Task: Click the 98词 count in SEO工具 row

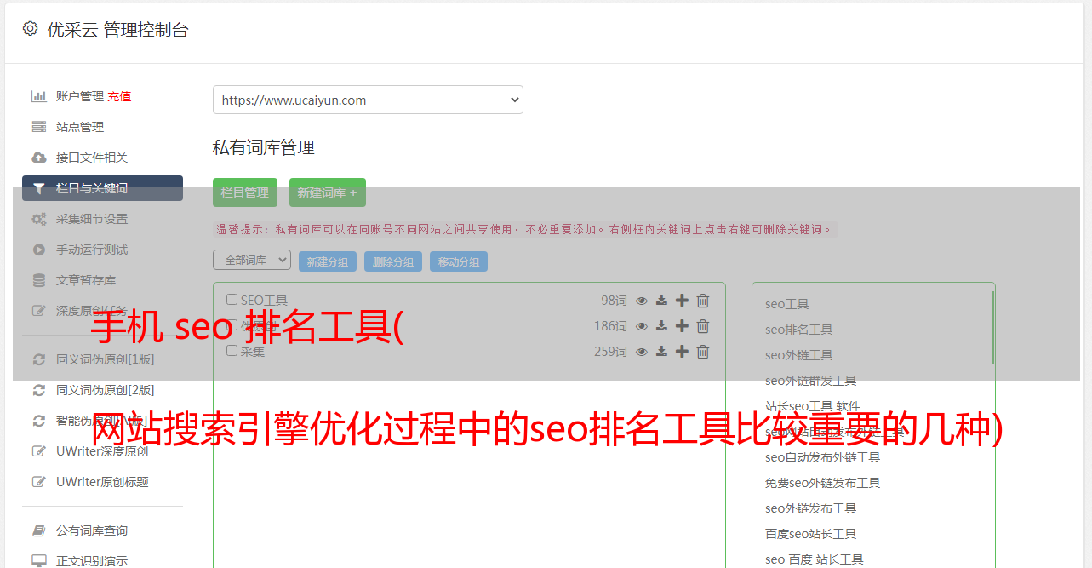Action: pos(613,301)
